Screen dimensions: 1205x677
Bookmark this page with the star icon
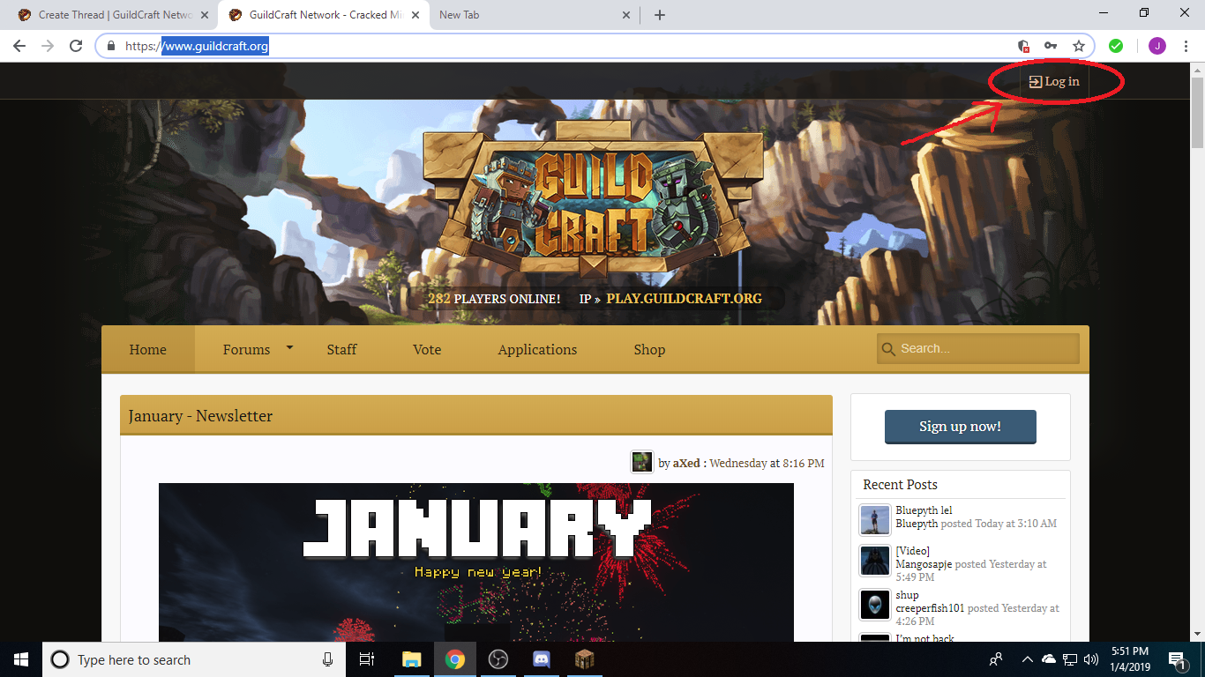point(1078,46)
